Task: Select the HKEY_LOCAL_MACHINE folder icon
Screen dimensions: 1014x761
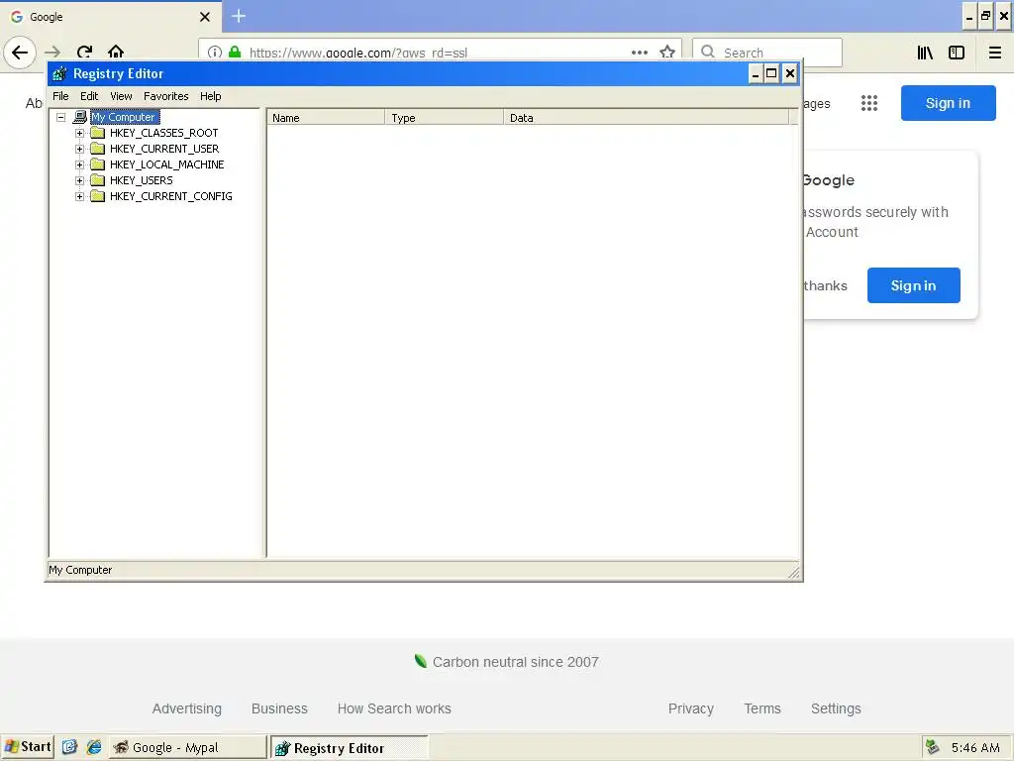Action: 98,164
